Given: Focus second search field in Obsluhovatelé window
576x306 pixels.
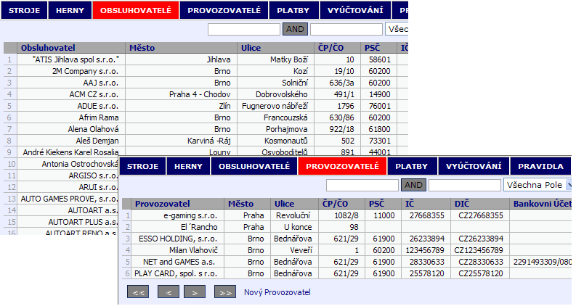Looking at the screenshot, I should [346, 29].
